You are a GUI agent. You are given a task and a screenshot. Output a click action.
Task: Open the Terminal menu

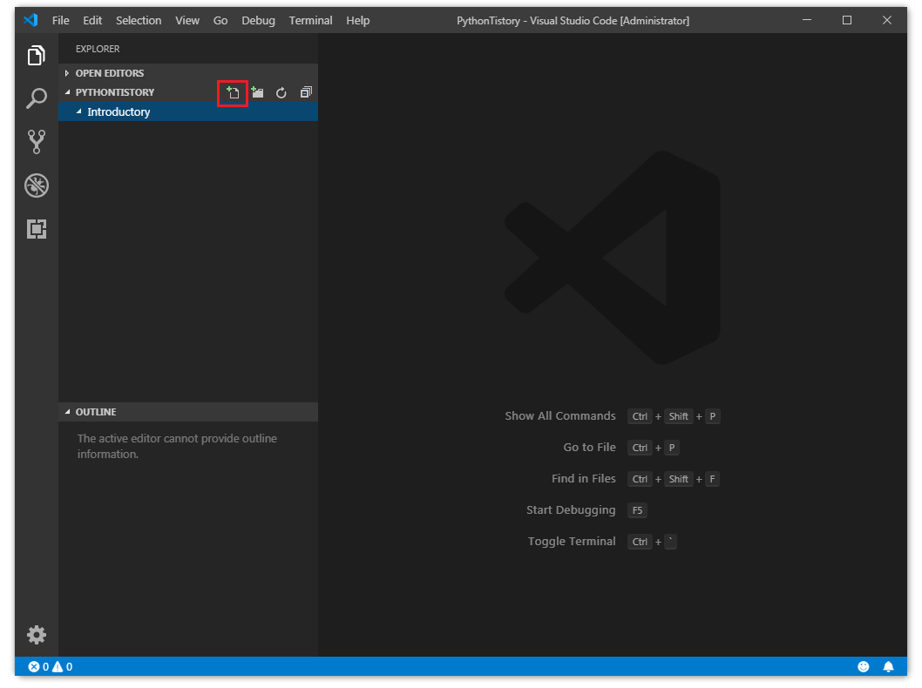click(310, 21)
